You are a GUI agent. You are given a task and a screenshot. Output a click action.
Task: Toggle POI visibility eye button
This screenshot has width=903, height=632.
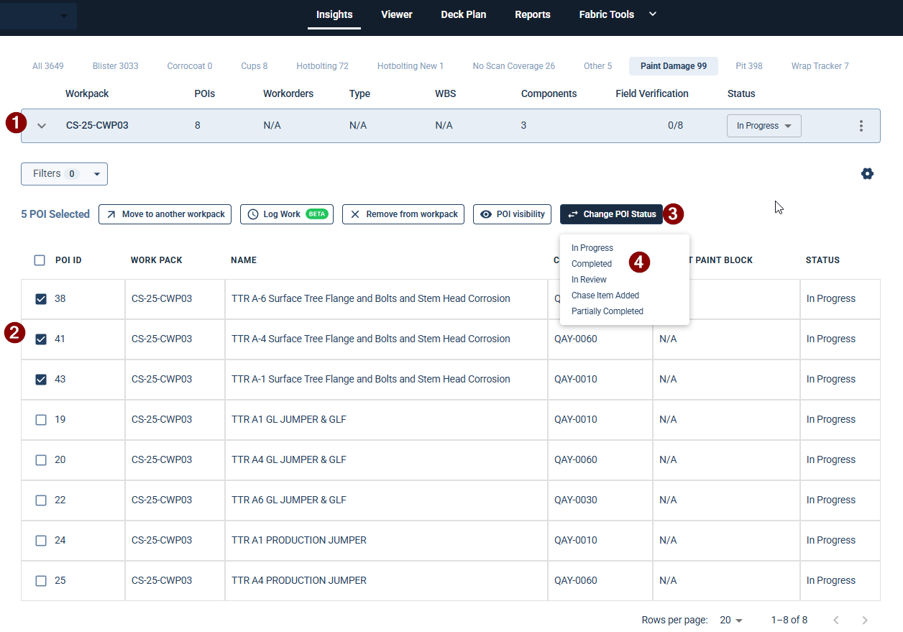point(513,214)
